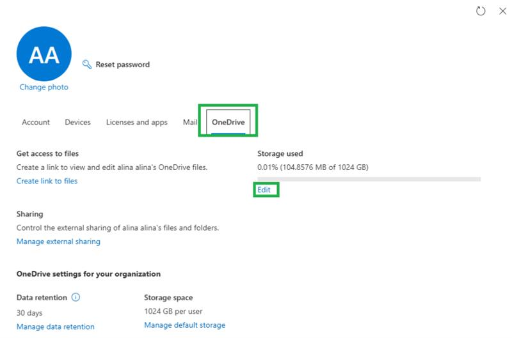This screenshot has width=512, height=338.
Task: Switch to the Account tab
Action: (36, 122)
